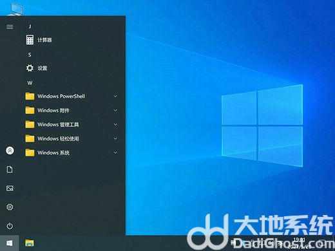Expand the Windows PowerShell folder chevron
This screenshot has height=251, width=335.
[115, 96]
